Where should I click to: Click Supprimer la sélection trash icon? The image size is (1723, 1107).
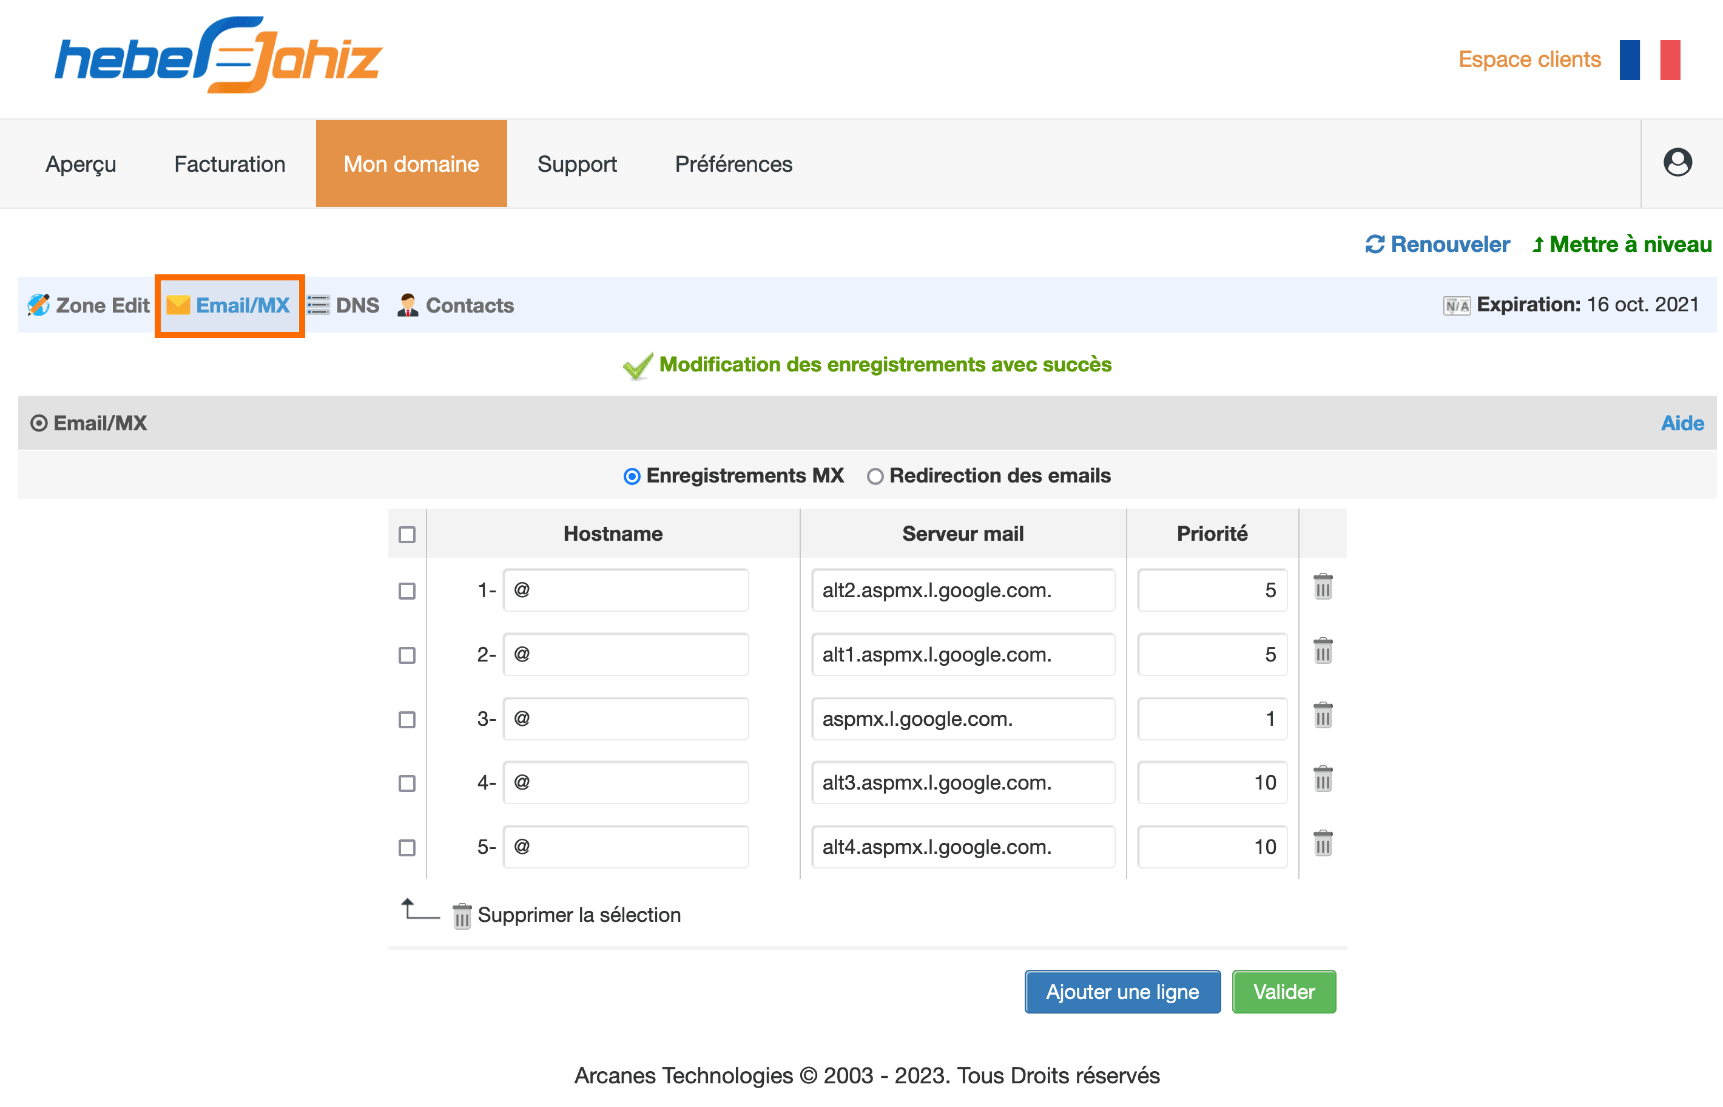pos(461,916)
